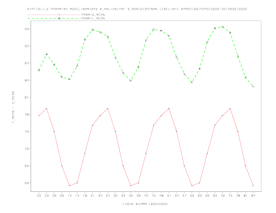Click the x-axis tick label 00
Viewport: 276px width, 213px height.
(39, 196)
